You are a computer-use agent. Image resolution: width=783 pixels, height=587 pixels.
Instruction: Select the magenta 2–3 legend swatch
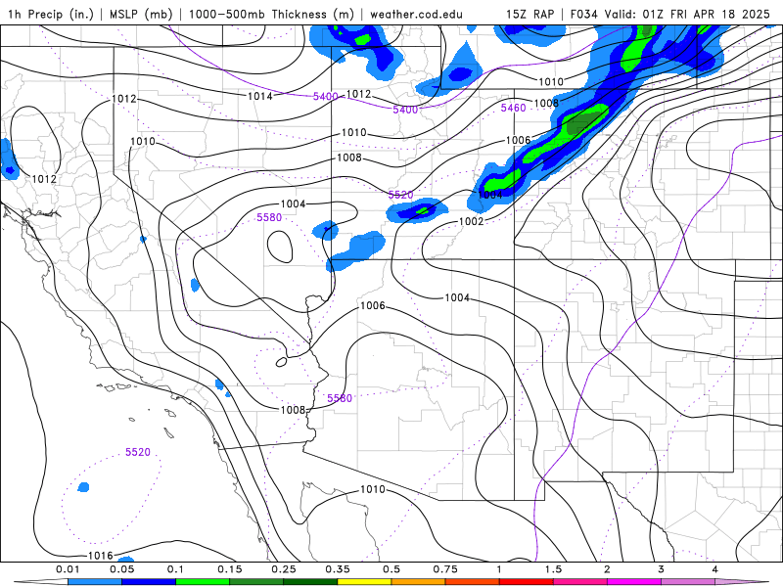(x=634, y=582)
